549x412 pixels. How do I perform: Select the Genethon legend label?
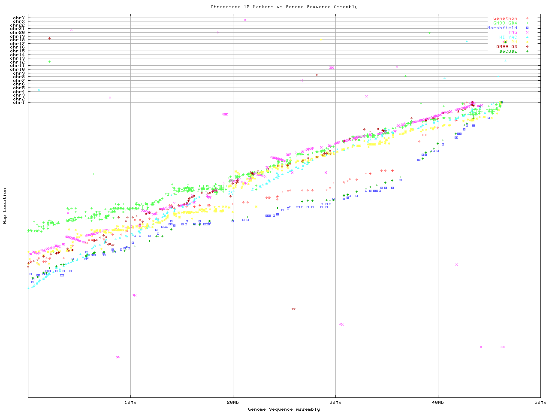tap(505, 18)
